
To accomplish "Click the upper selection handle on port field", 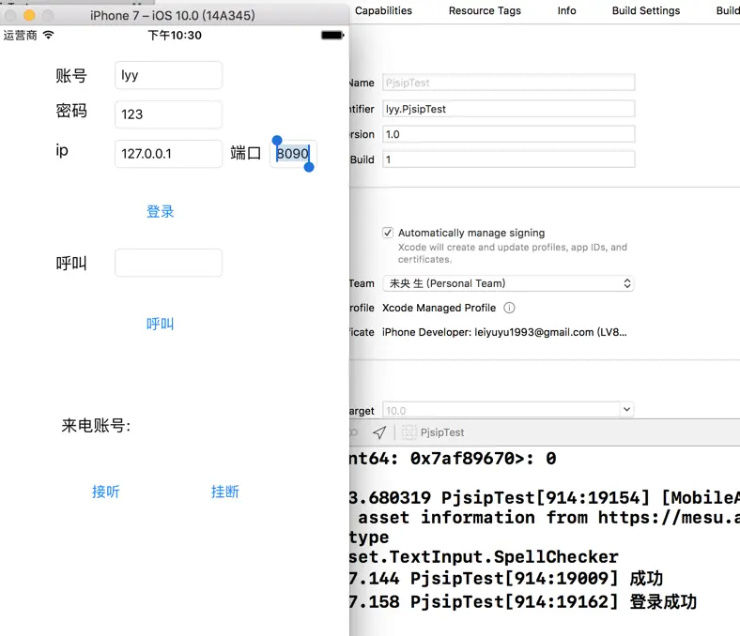I will 277,140.
